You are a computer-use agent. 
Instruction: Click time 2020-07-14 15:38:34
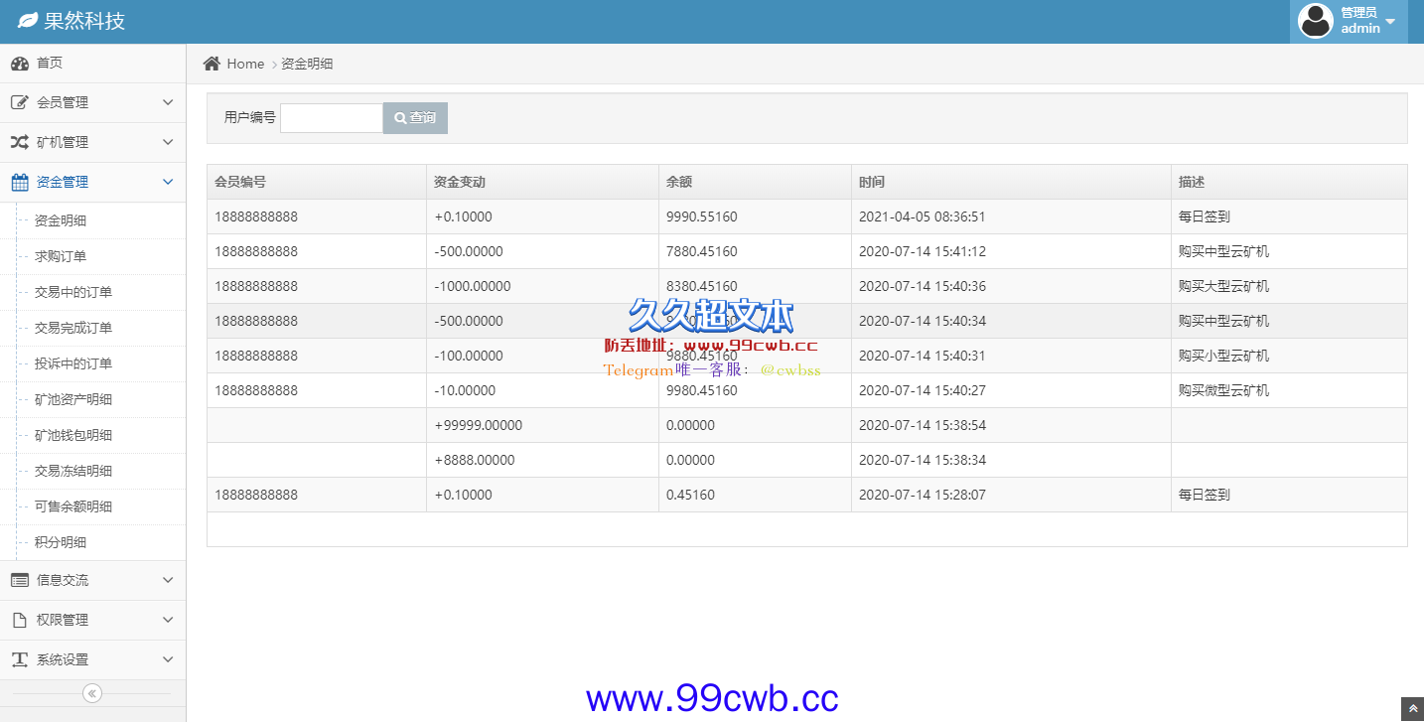click(923, 460)
